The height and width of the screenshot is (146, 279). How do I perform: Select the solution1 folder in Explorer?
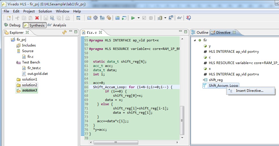pos(30,79)
